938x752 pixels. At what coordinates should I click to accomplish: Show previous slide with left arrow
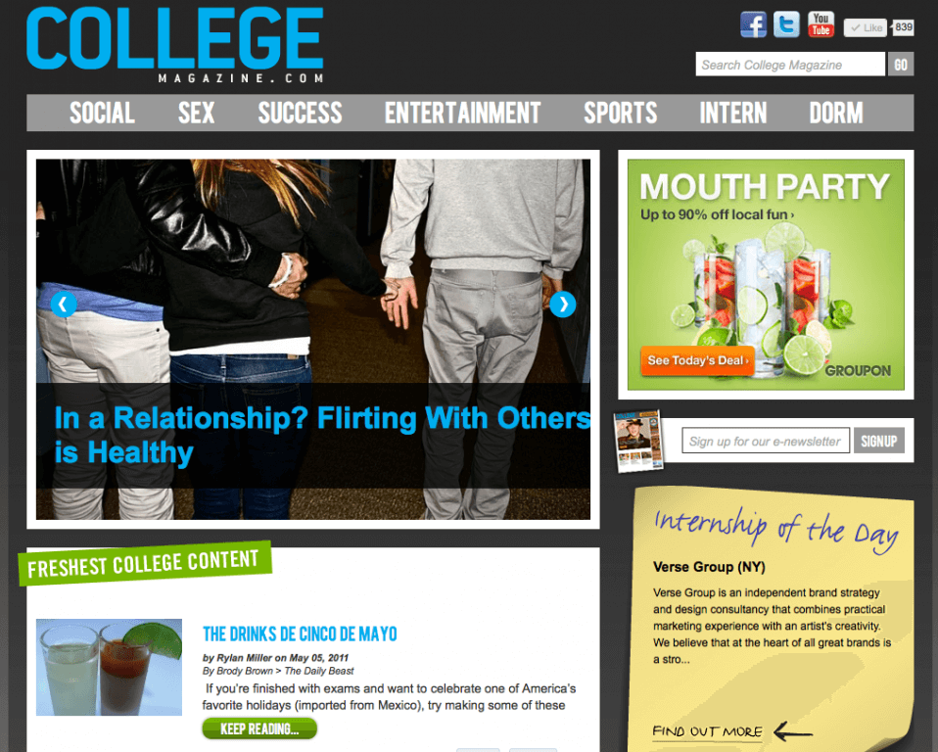pos(64,304)
